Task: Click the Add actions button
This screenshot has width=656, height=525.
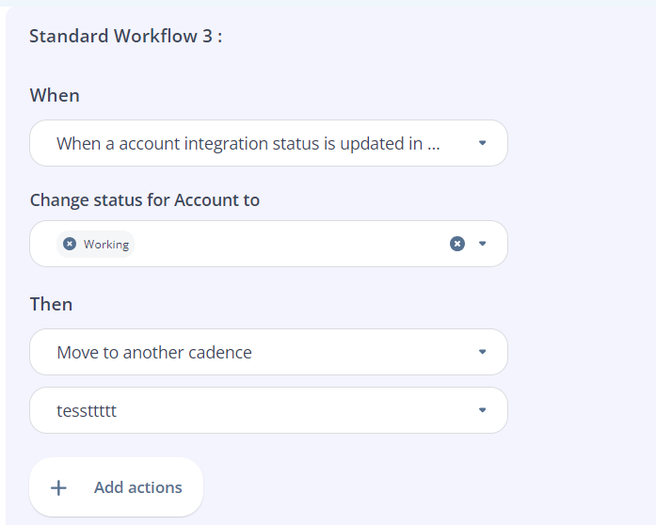Action: click(117, 487)
